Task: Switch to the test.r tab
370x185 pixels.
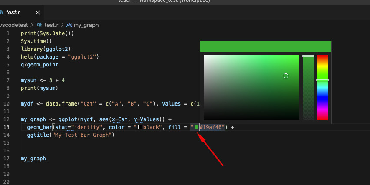Action: click(x=14, y=13)
